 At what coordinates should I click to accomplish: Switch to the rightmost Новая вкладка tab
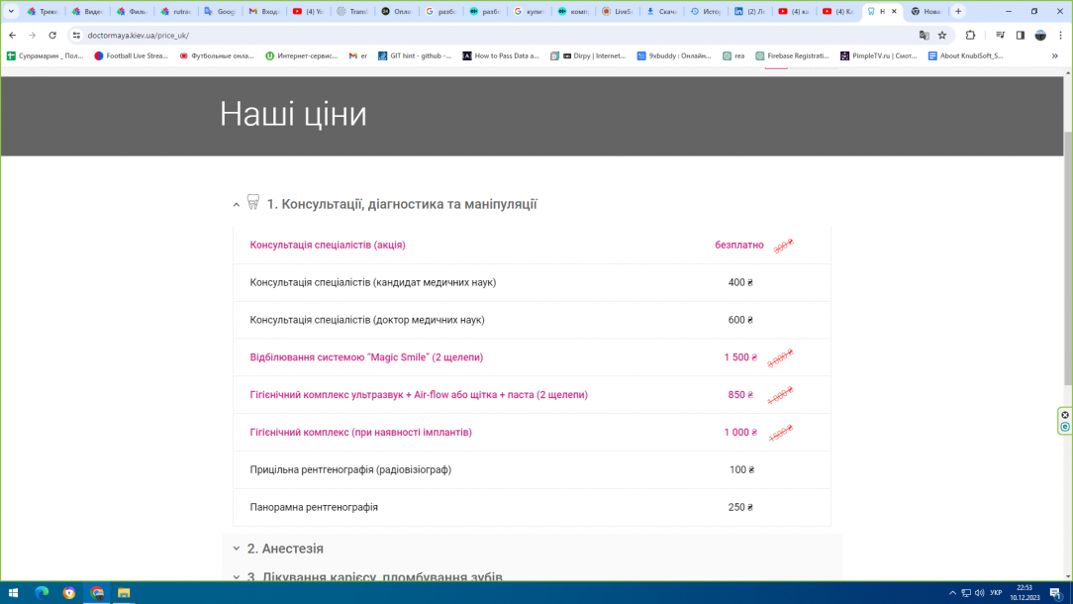coord(927,11)
